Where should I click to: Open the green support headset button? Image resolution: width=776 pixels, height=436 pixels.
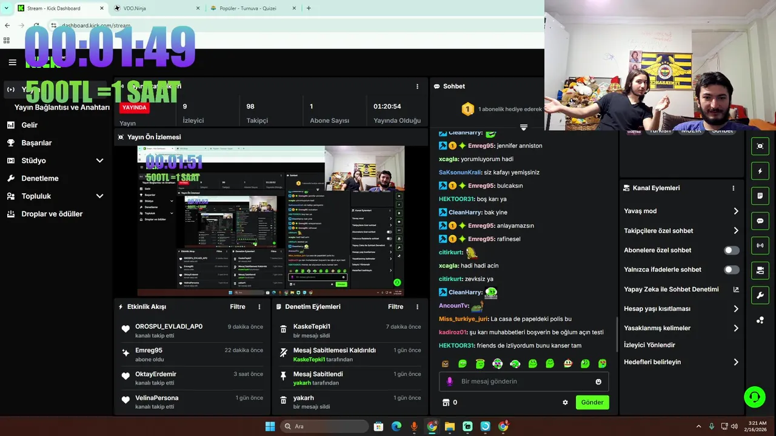755,397
